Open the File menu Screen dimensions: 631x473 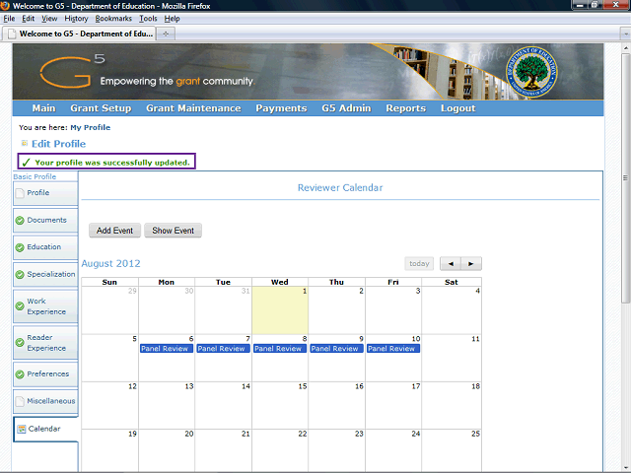[9, 19]
